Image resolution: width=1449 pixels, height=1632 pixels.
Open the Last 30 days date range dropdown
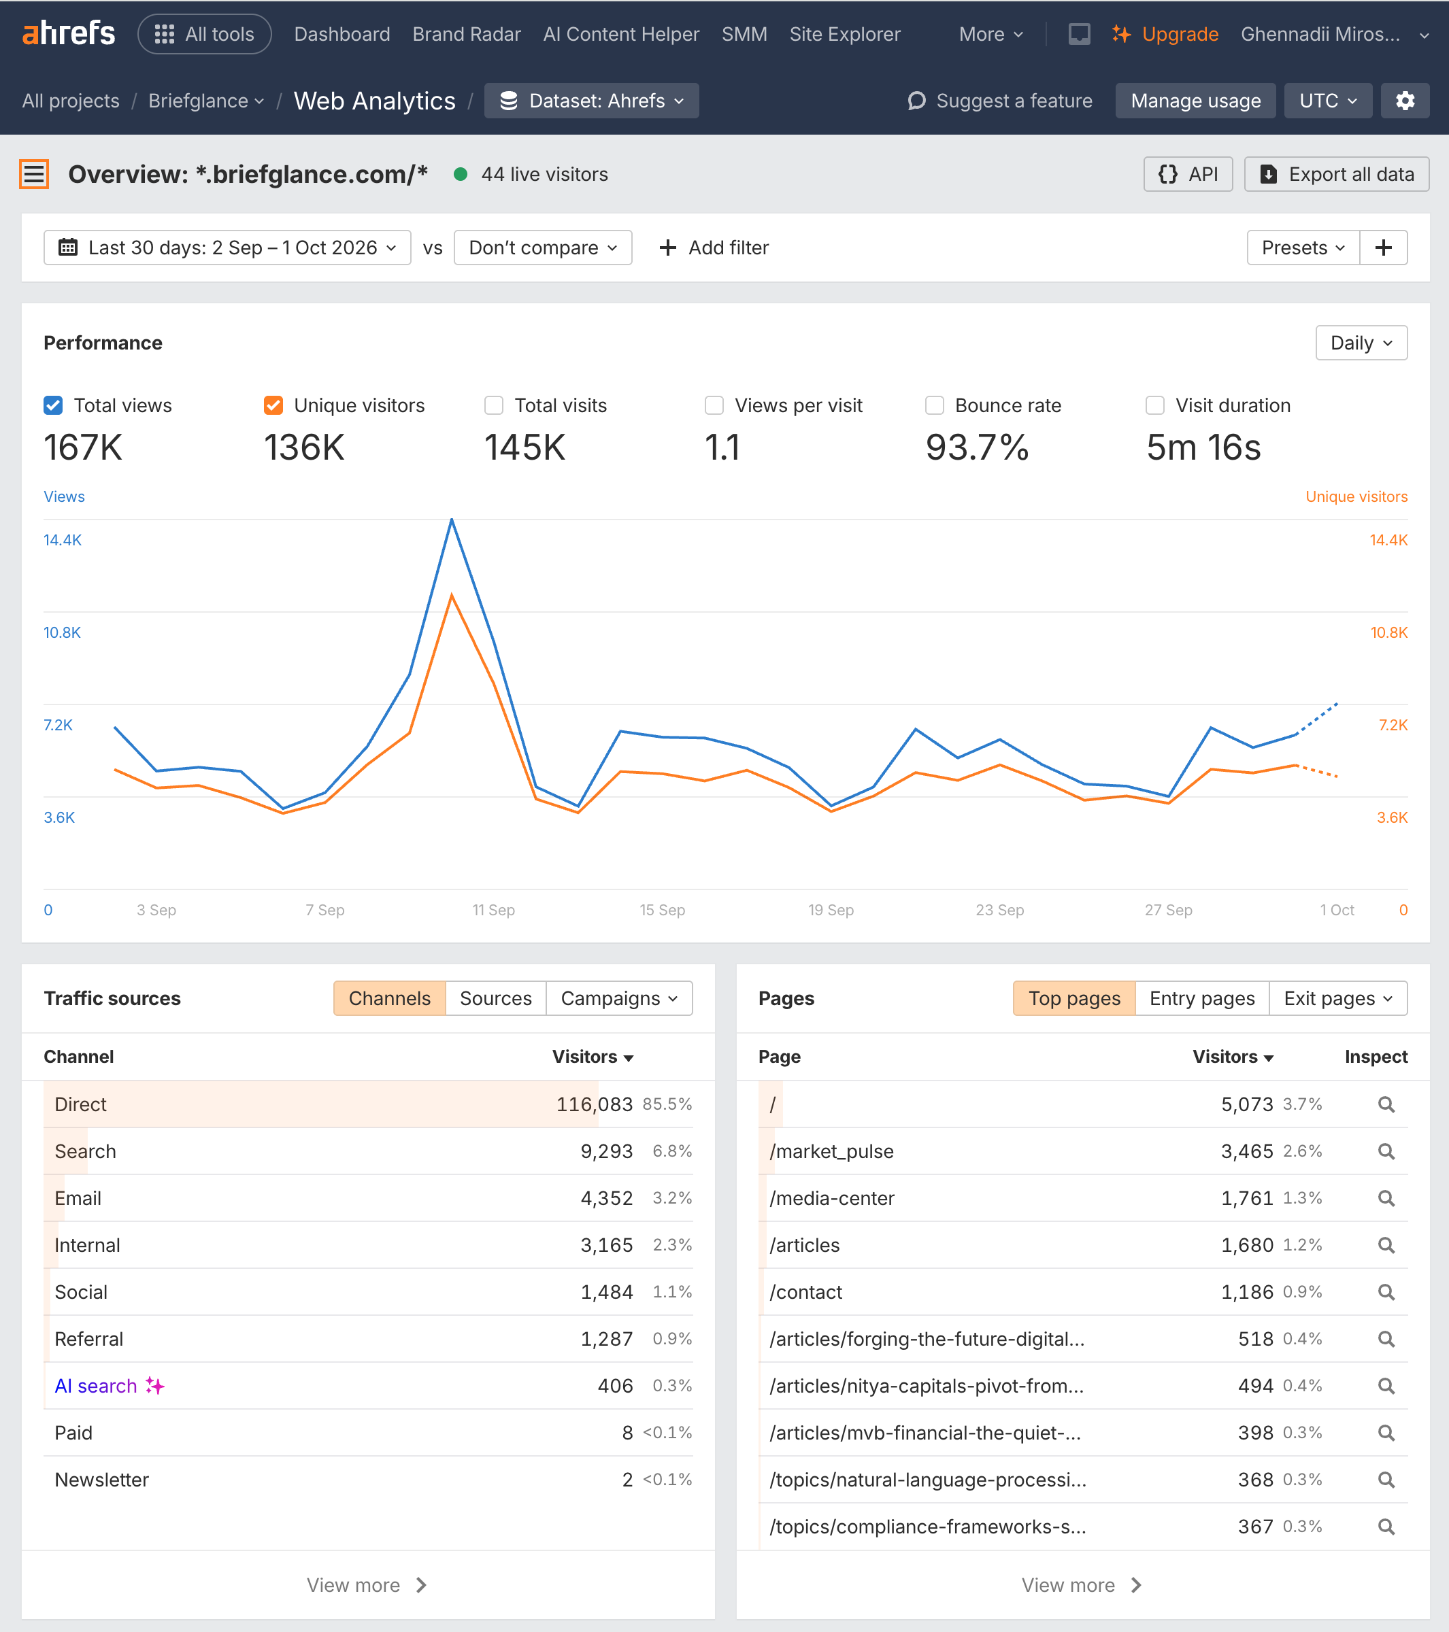click(x=228, y=248)
